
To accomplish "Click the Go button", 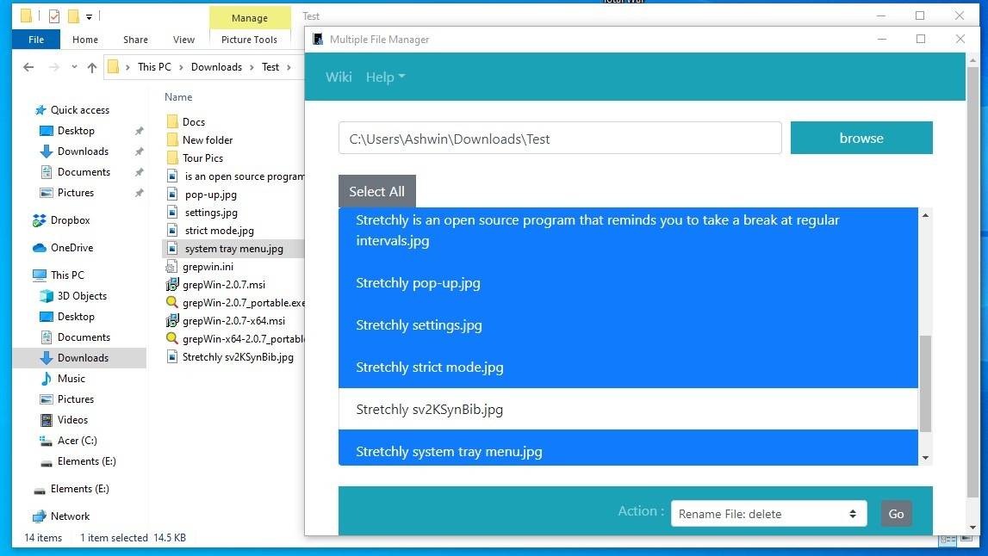I will pyautogui.click(x=896, y=514).
